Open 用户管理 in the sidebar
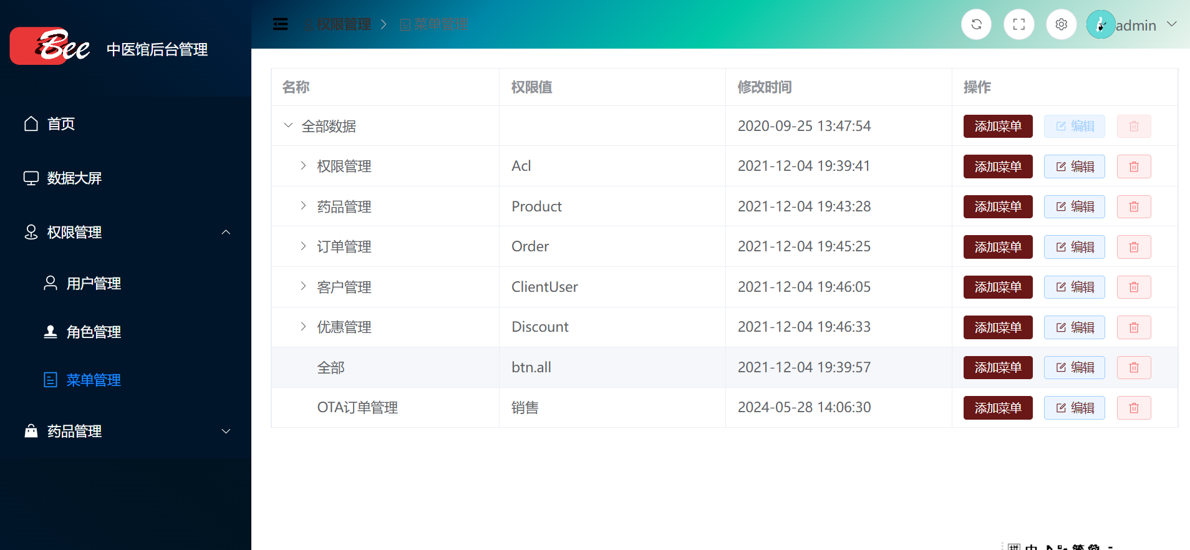Screen dimensions: 1190x550 pos(94,284)
